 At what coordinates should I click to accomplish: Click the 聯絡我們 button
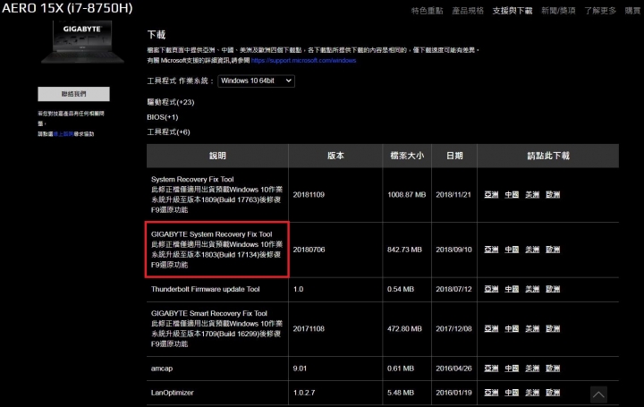click(x=74, y=94)
